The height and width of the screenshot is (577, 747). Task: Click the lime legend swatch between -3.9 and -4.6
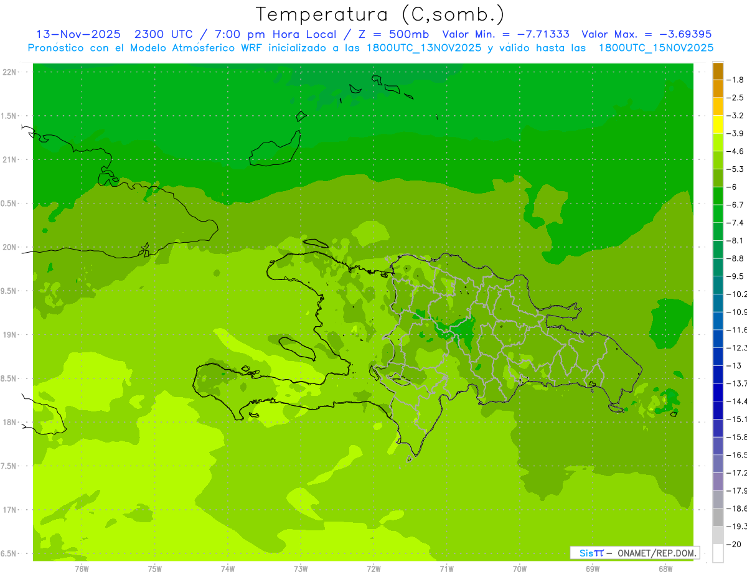[718, 142]
